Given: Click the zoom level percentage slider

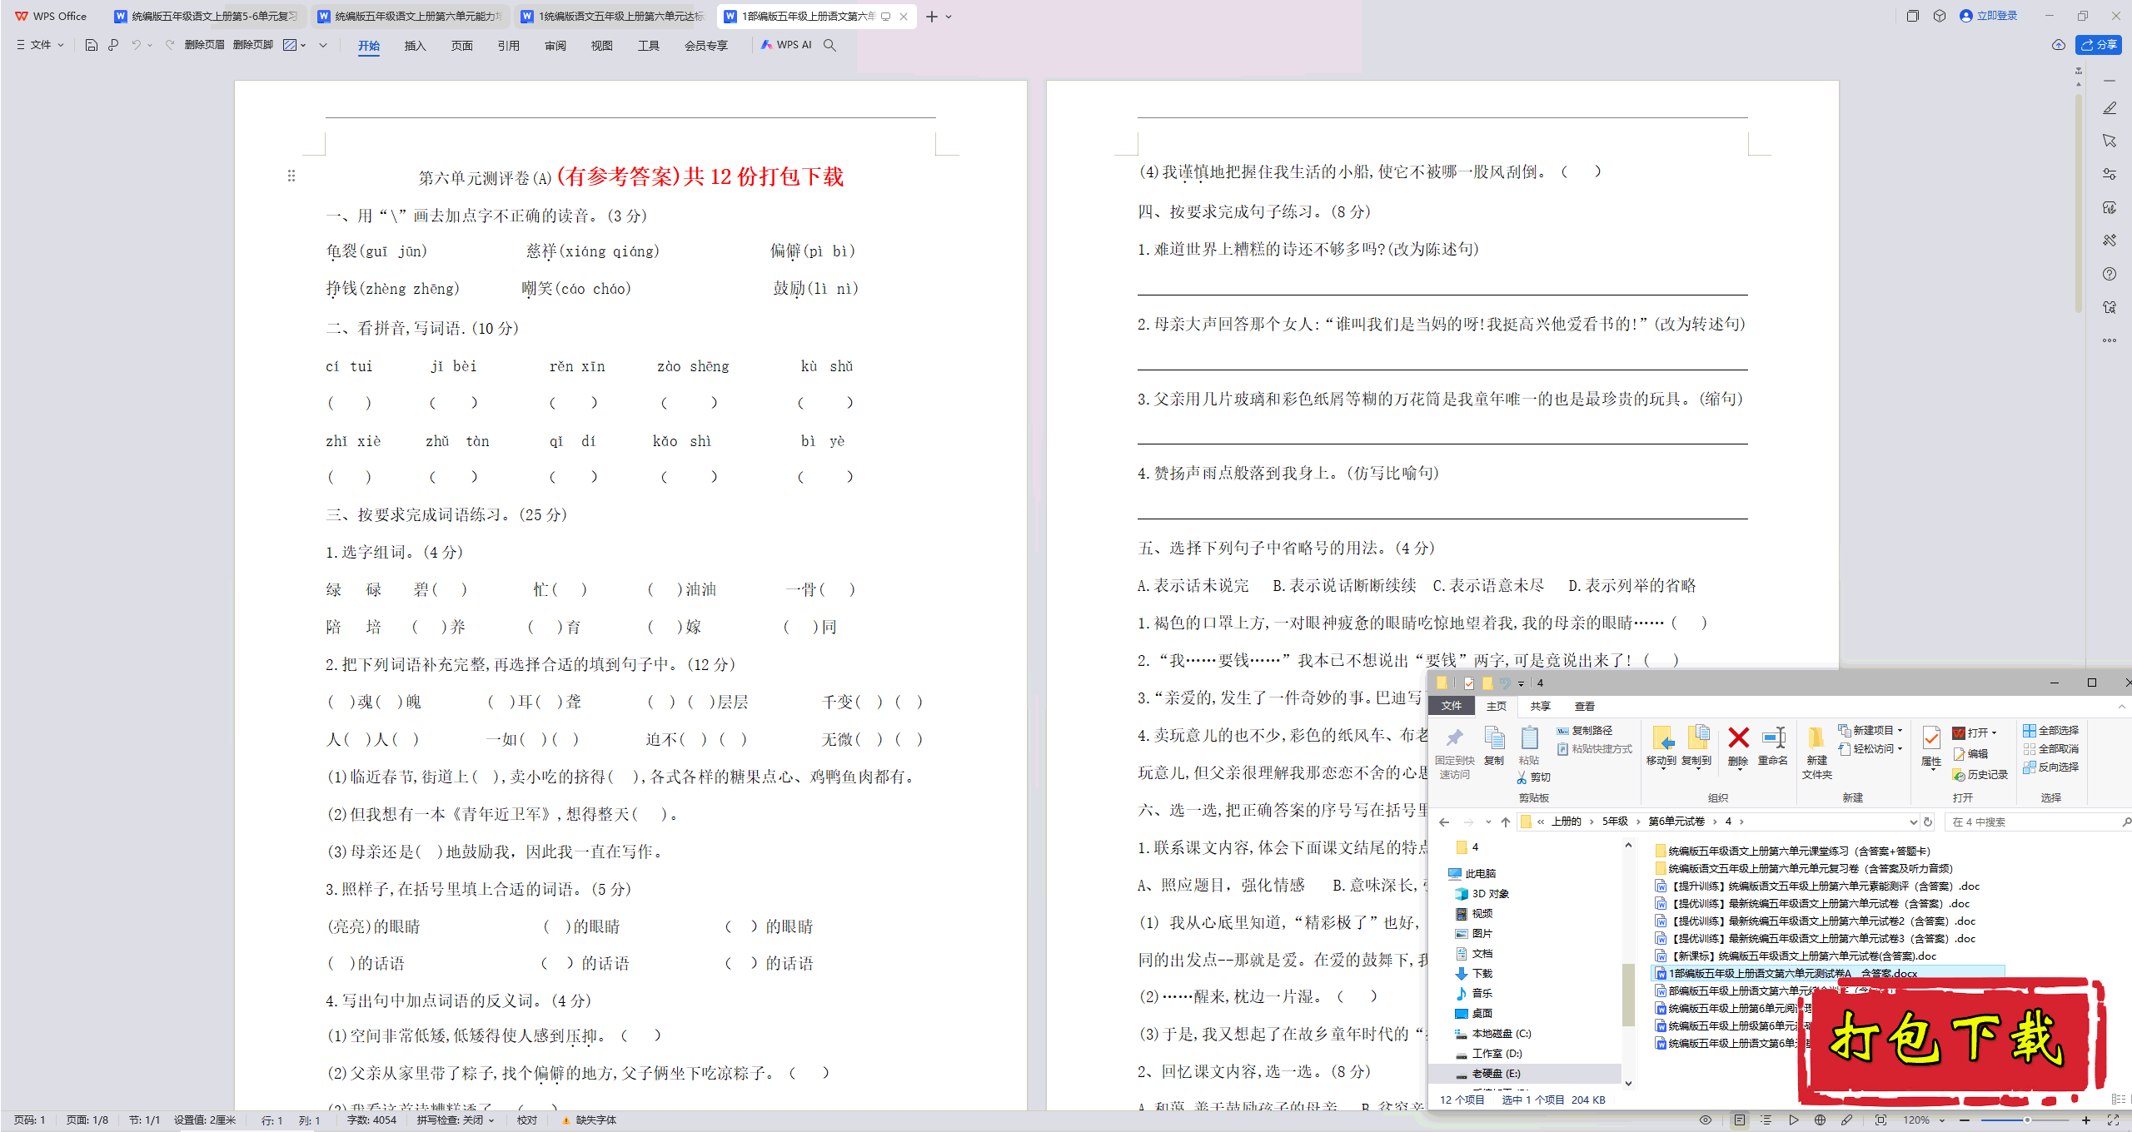Looking at the screenshot, I should pos(2028,1120).
